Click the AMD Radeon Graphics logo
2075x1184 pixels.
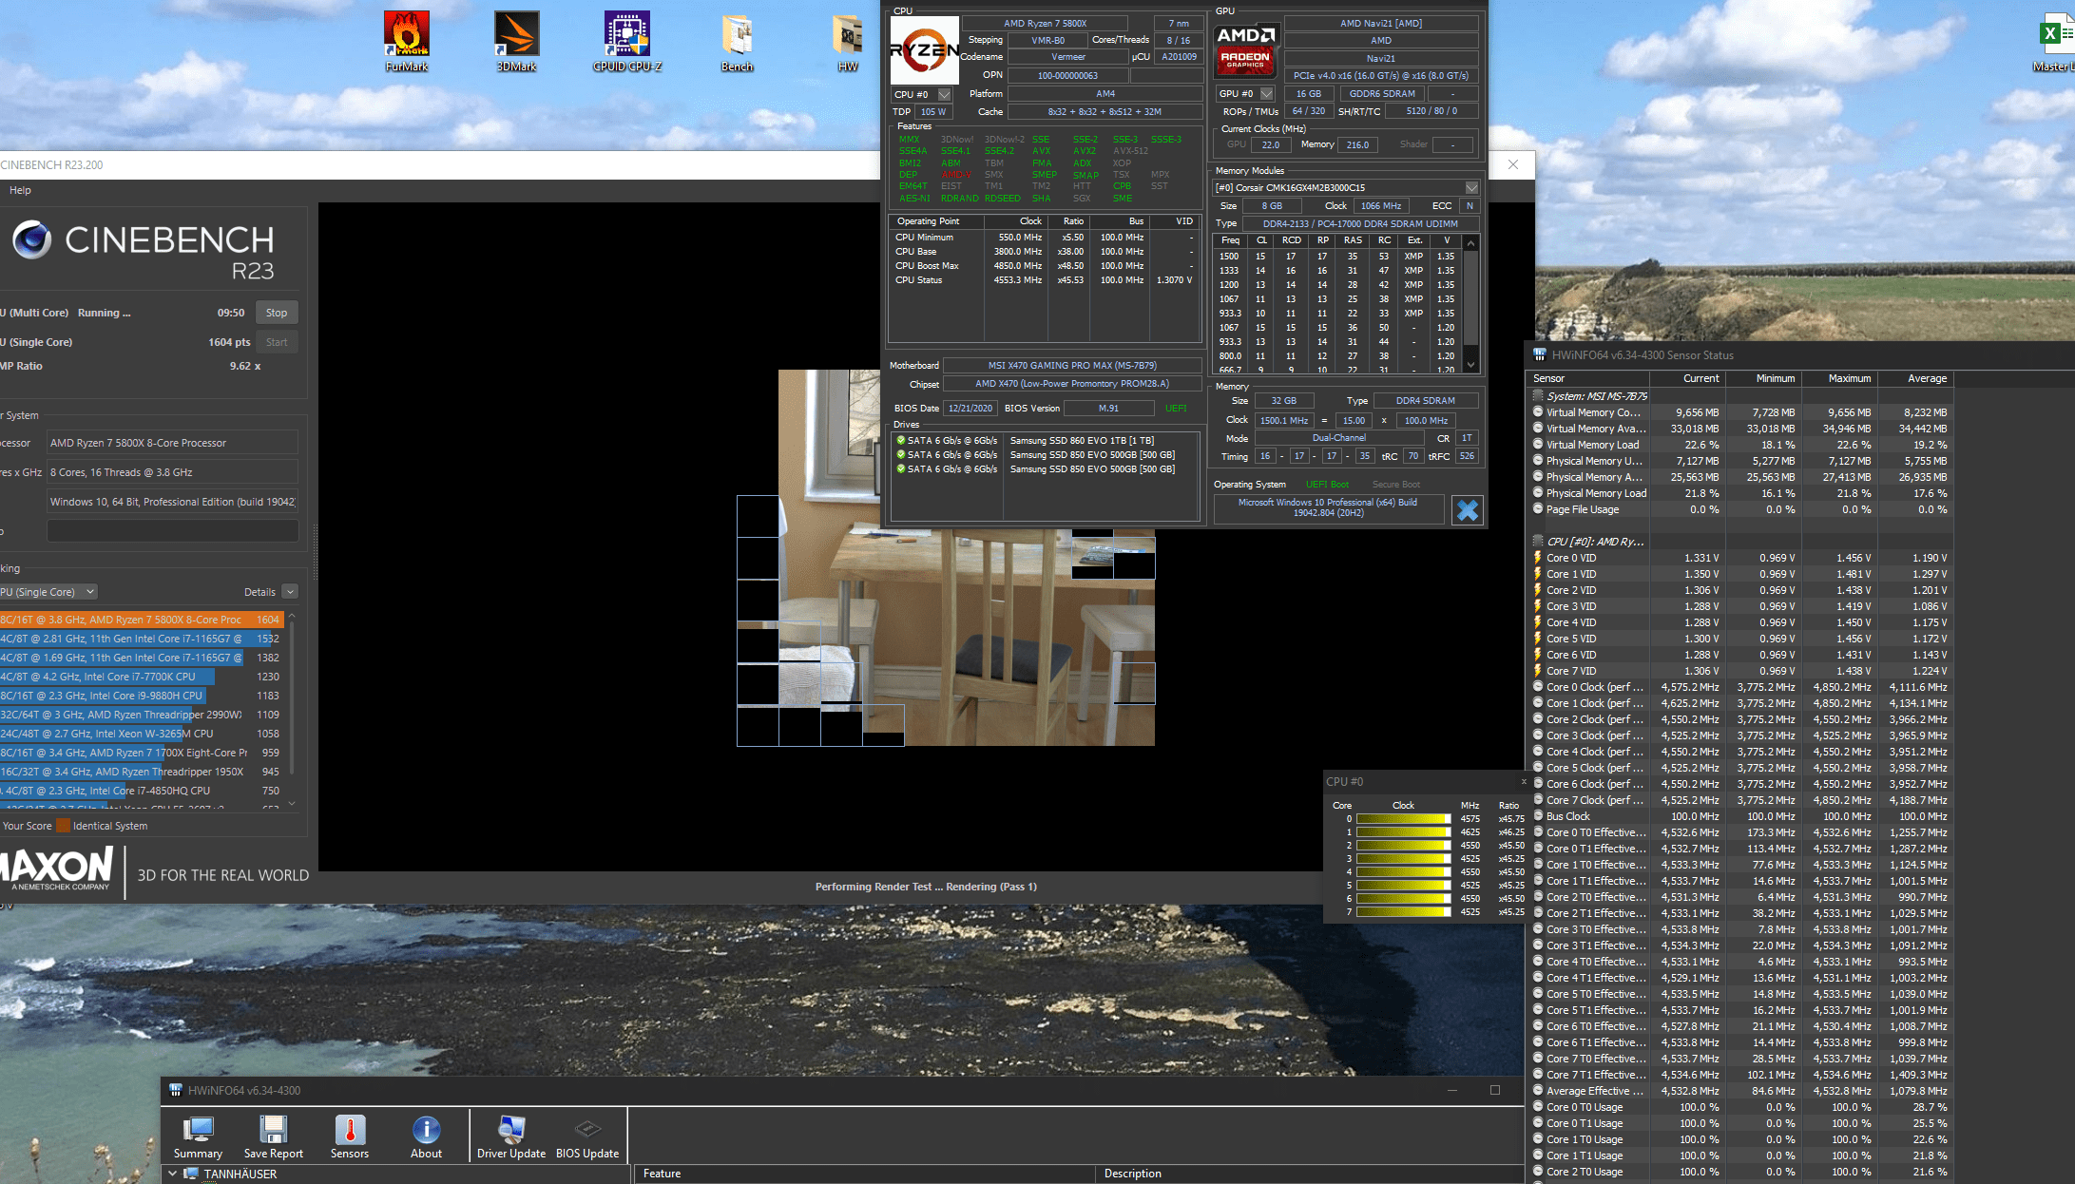pyautogui.click(x=1246, y=49)
